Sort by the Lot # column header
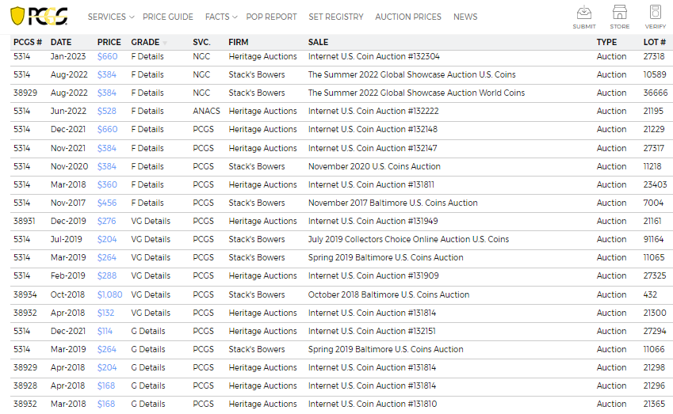673x414 pixels. 654,42
